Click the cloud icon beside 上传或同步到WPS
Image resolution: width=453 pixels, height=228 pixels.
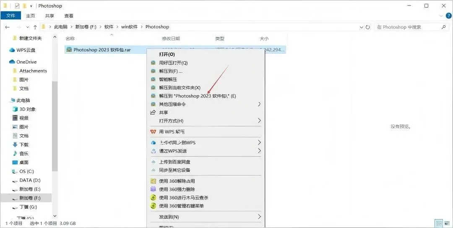tap(153, 143)
